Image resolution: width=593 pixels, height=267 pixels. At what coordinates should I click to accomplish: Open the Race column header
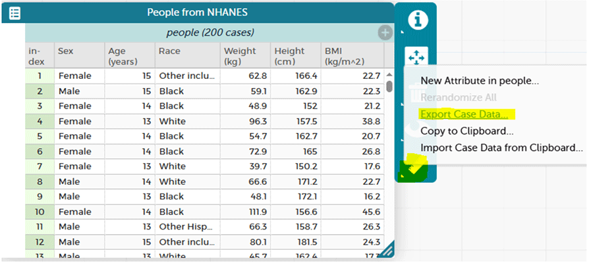(x=188, y=56)
